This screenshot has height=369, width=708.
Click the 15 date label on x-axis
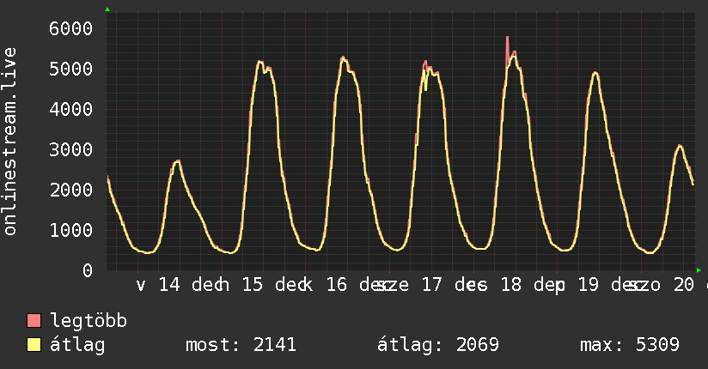point(253,285)
